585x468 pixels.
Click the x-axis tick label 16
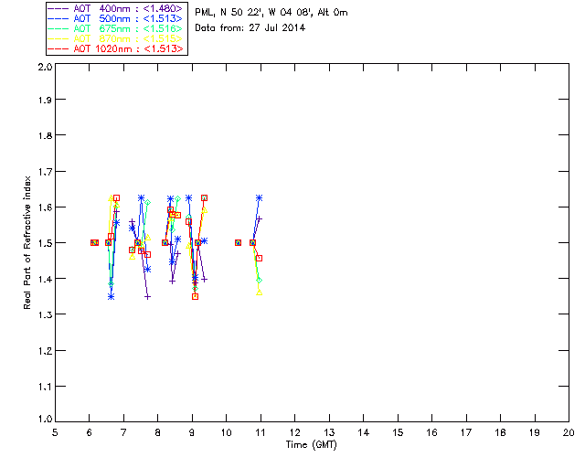coord(431,432)
